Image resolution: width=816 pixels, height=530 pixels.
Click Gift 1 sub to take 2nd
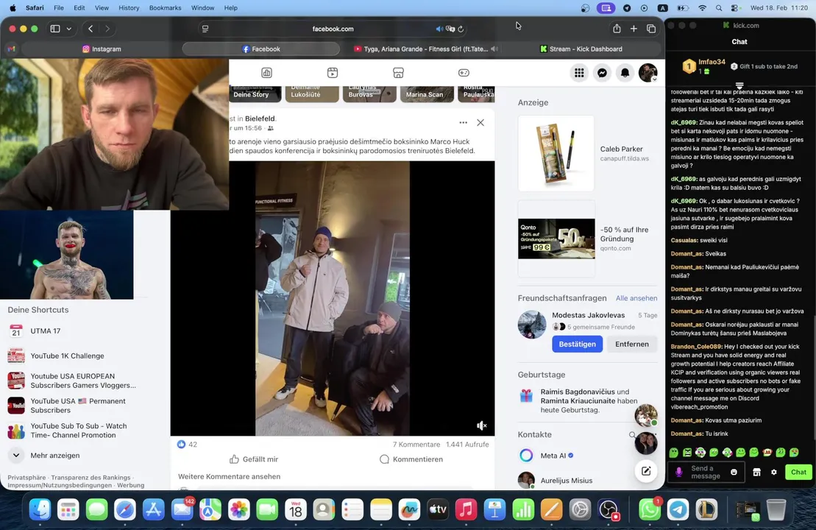click(764, 66)
